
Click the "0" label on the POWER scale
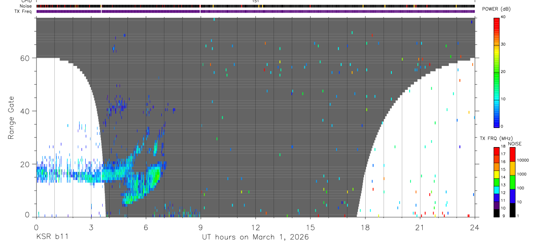[x=502, y=126]
